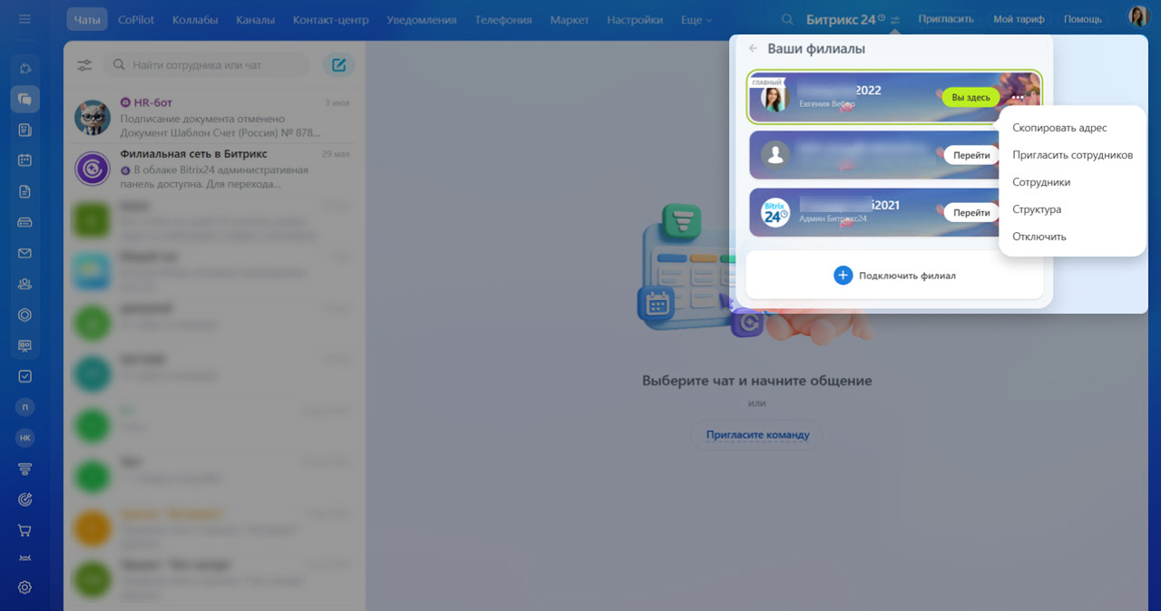Click the blue plus Подключить филиал icon

[x=843, y=276]
